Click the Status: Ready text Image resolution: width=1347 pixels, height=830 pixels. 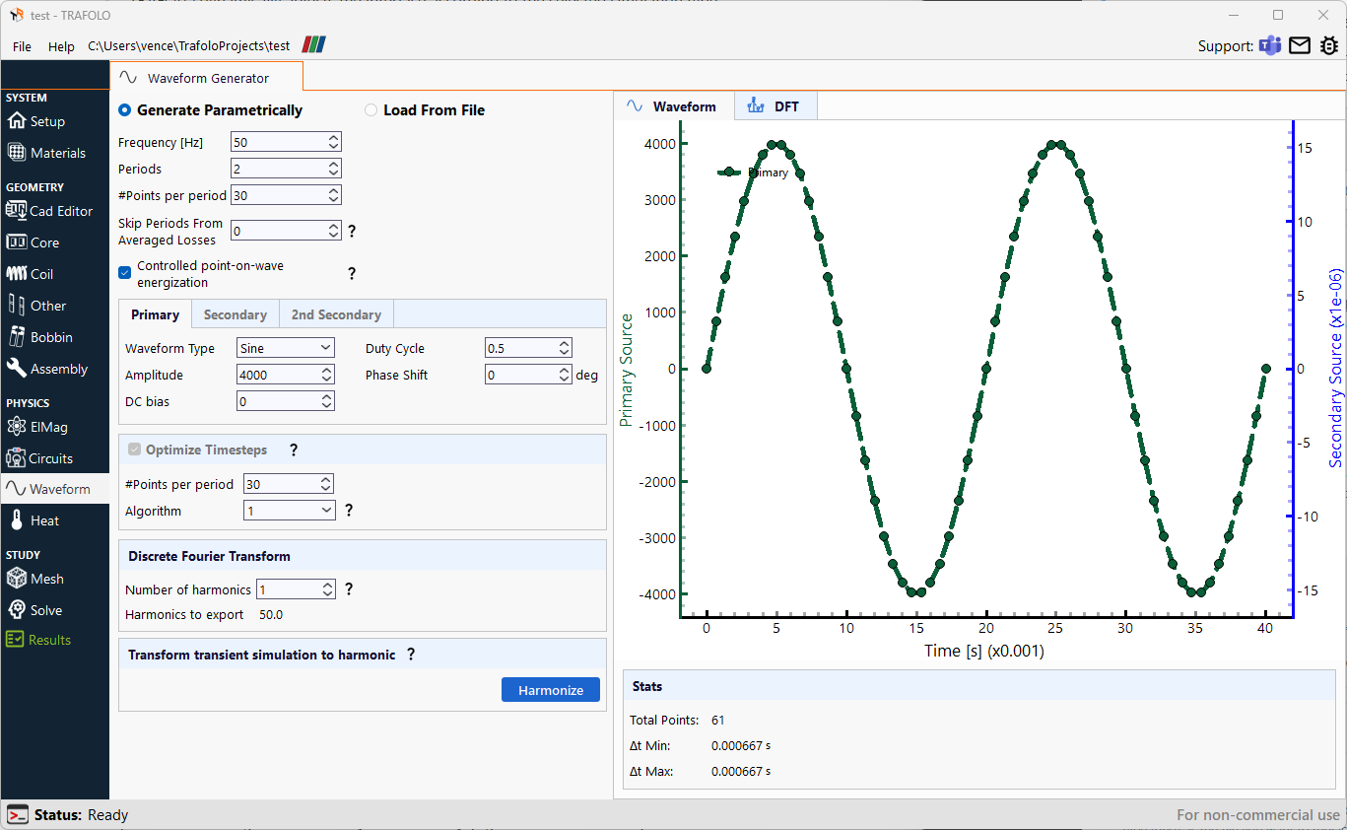click(x=81, y=815)
